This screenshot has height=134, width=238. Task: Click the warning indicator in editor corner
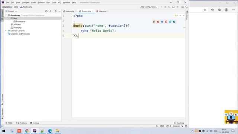click(x=176, y=16)
